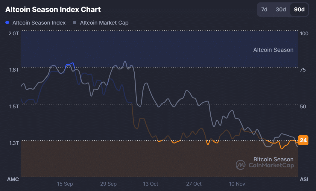The width and height of the screenshot is (316, 191).
Task: Click the CoinMarketCap logo icon
Action: pos(241,165)
